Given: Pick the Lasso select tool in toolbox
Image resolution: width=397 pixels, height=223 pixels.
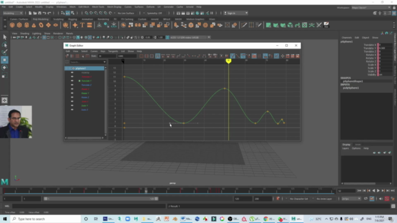Looking at the screenshot, I should [x=4, y=45].
